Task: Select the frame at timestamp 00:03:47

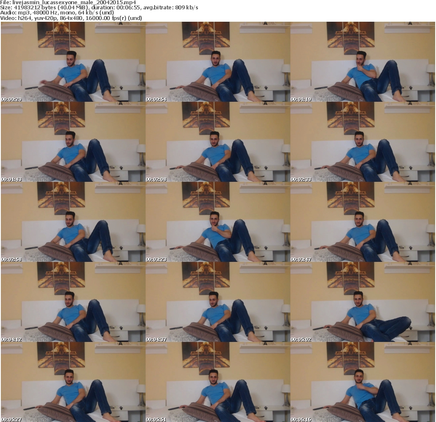Action: point(363,222)
